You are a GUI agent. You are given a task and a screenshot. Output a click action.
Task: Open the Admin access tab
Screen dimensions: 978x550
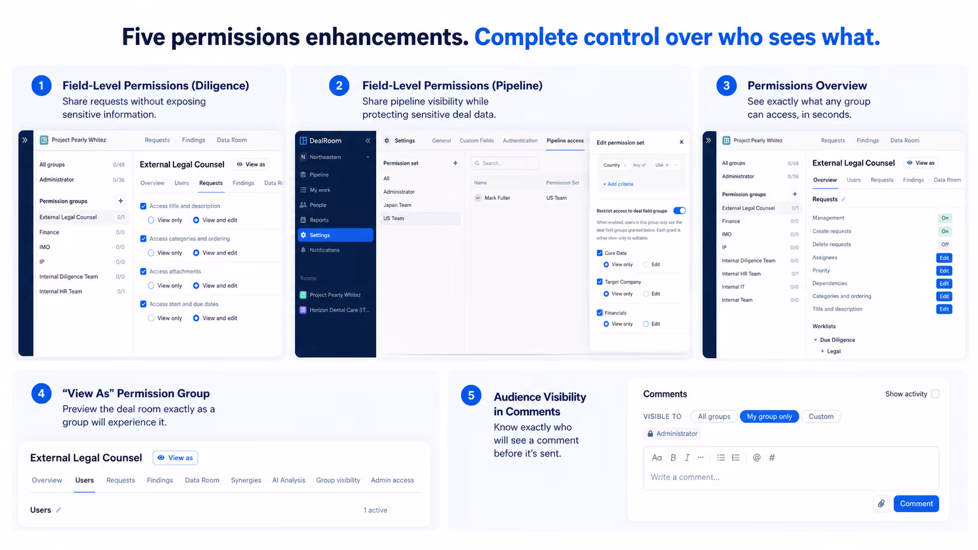coord(392,480)
